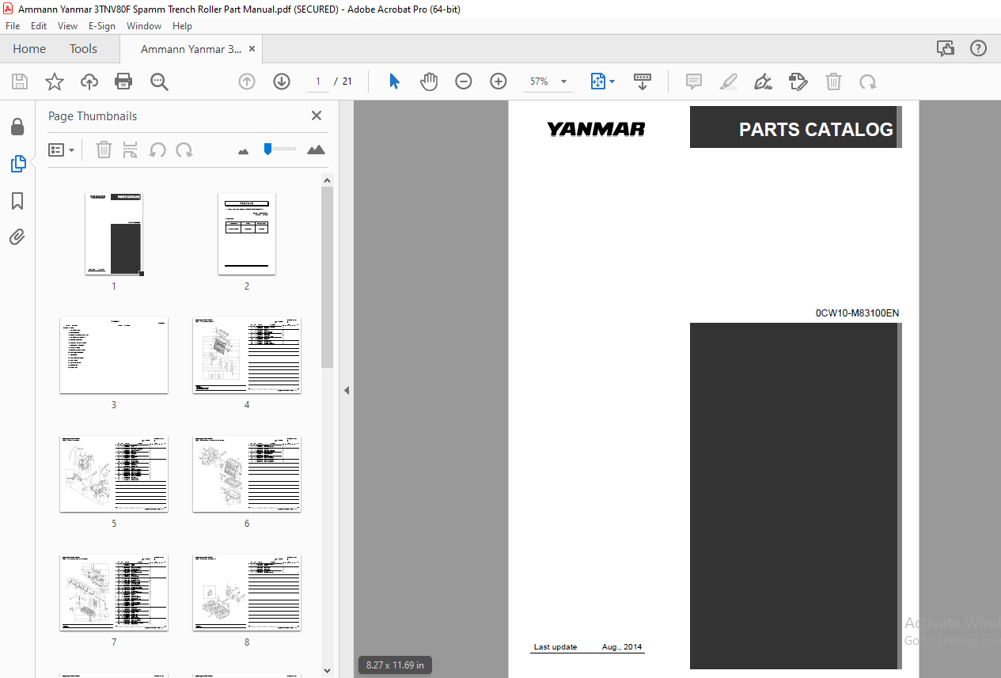Click the 0CW10-M83100EN document code
The width and height of the screenshot is (1001, 678).
857,313
